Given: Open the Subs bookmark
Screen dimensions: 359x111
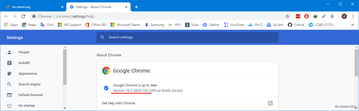Looking at the screenshot, I should 192,25.
